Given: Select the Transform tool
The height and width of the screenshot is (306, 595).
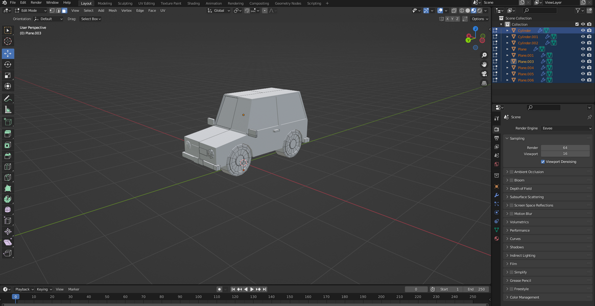Looking at the screenshot, I should (8, 86).
